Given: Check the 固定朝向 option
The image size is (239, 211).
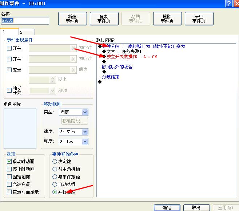Looking at the screenshot, I should pos(9,176).
